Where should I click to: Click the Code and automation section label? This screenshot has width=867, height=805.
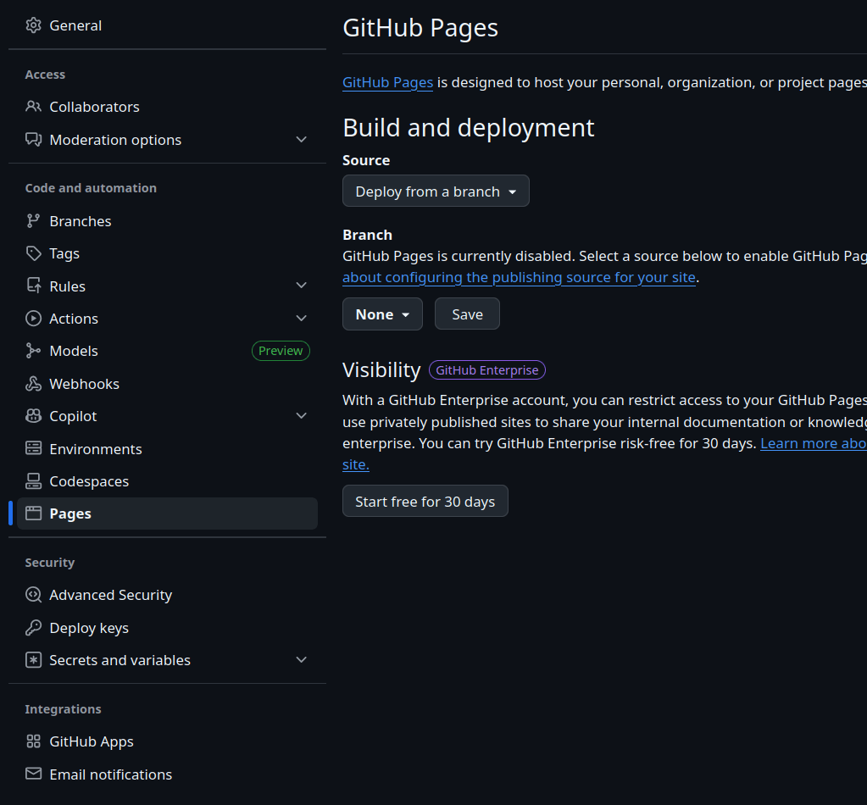[x=91, y=188]
